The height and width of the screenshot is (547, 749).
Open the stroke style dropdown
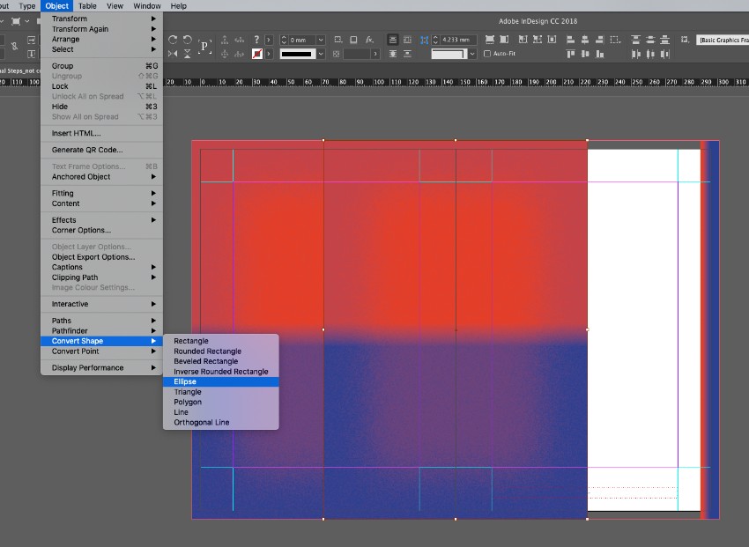[319, 54]
